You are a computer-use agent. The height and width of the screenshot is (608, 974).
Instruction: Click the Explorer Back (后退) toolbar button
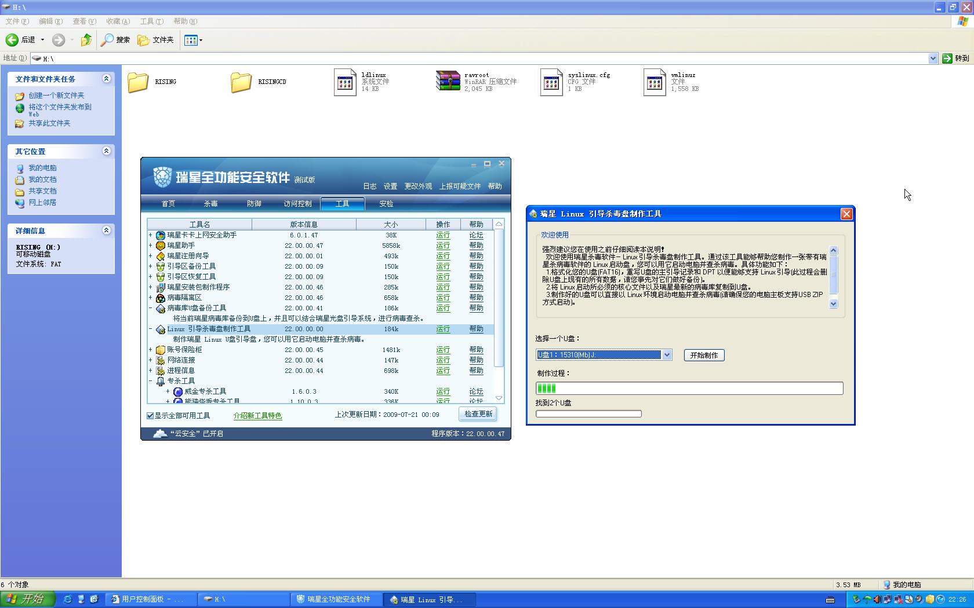20,40
